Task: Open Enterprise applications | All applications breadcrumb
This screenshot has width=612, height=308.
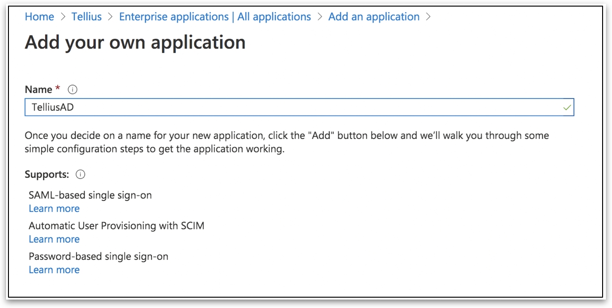Action: pos(215,17)
